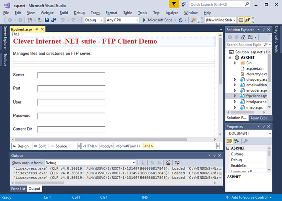Toggle the first highlighted style application toolbar button

click(x=241, y=20)
